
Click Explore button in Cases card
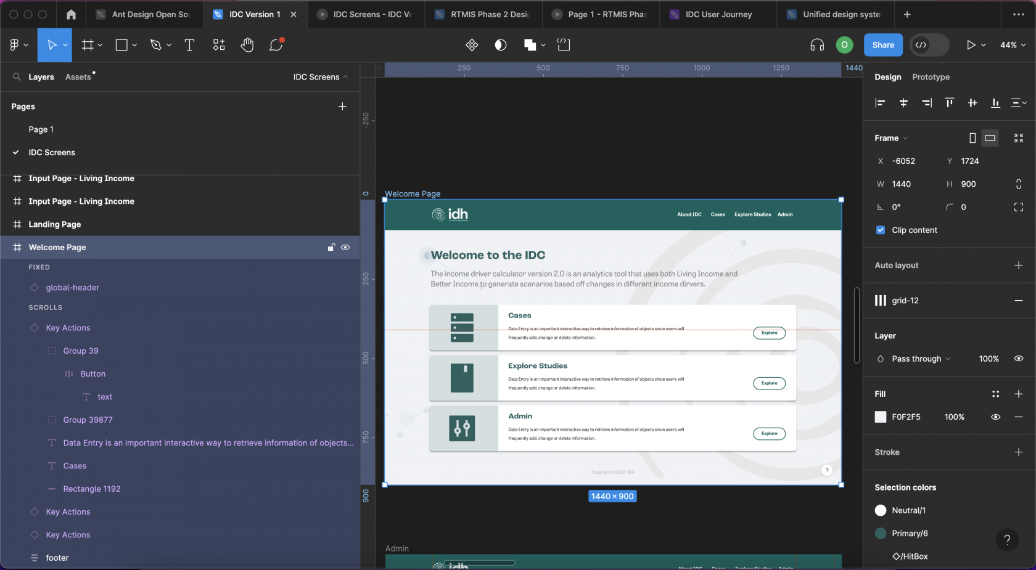pyautogui.click(x=769, y=333)
